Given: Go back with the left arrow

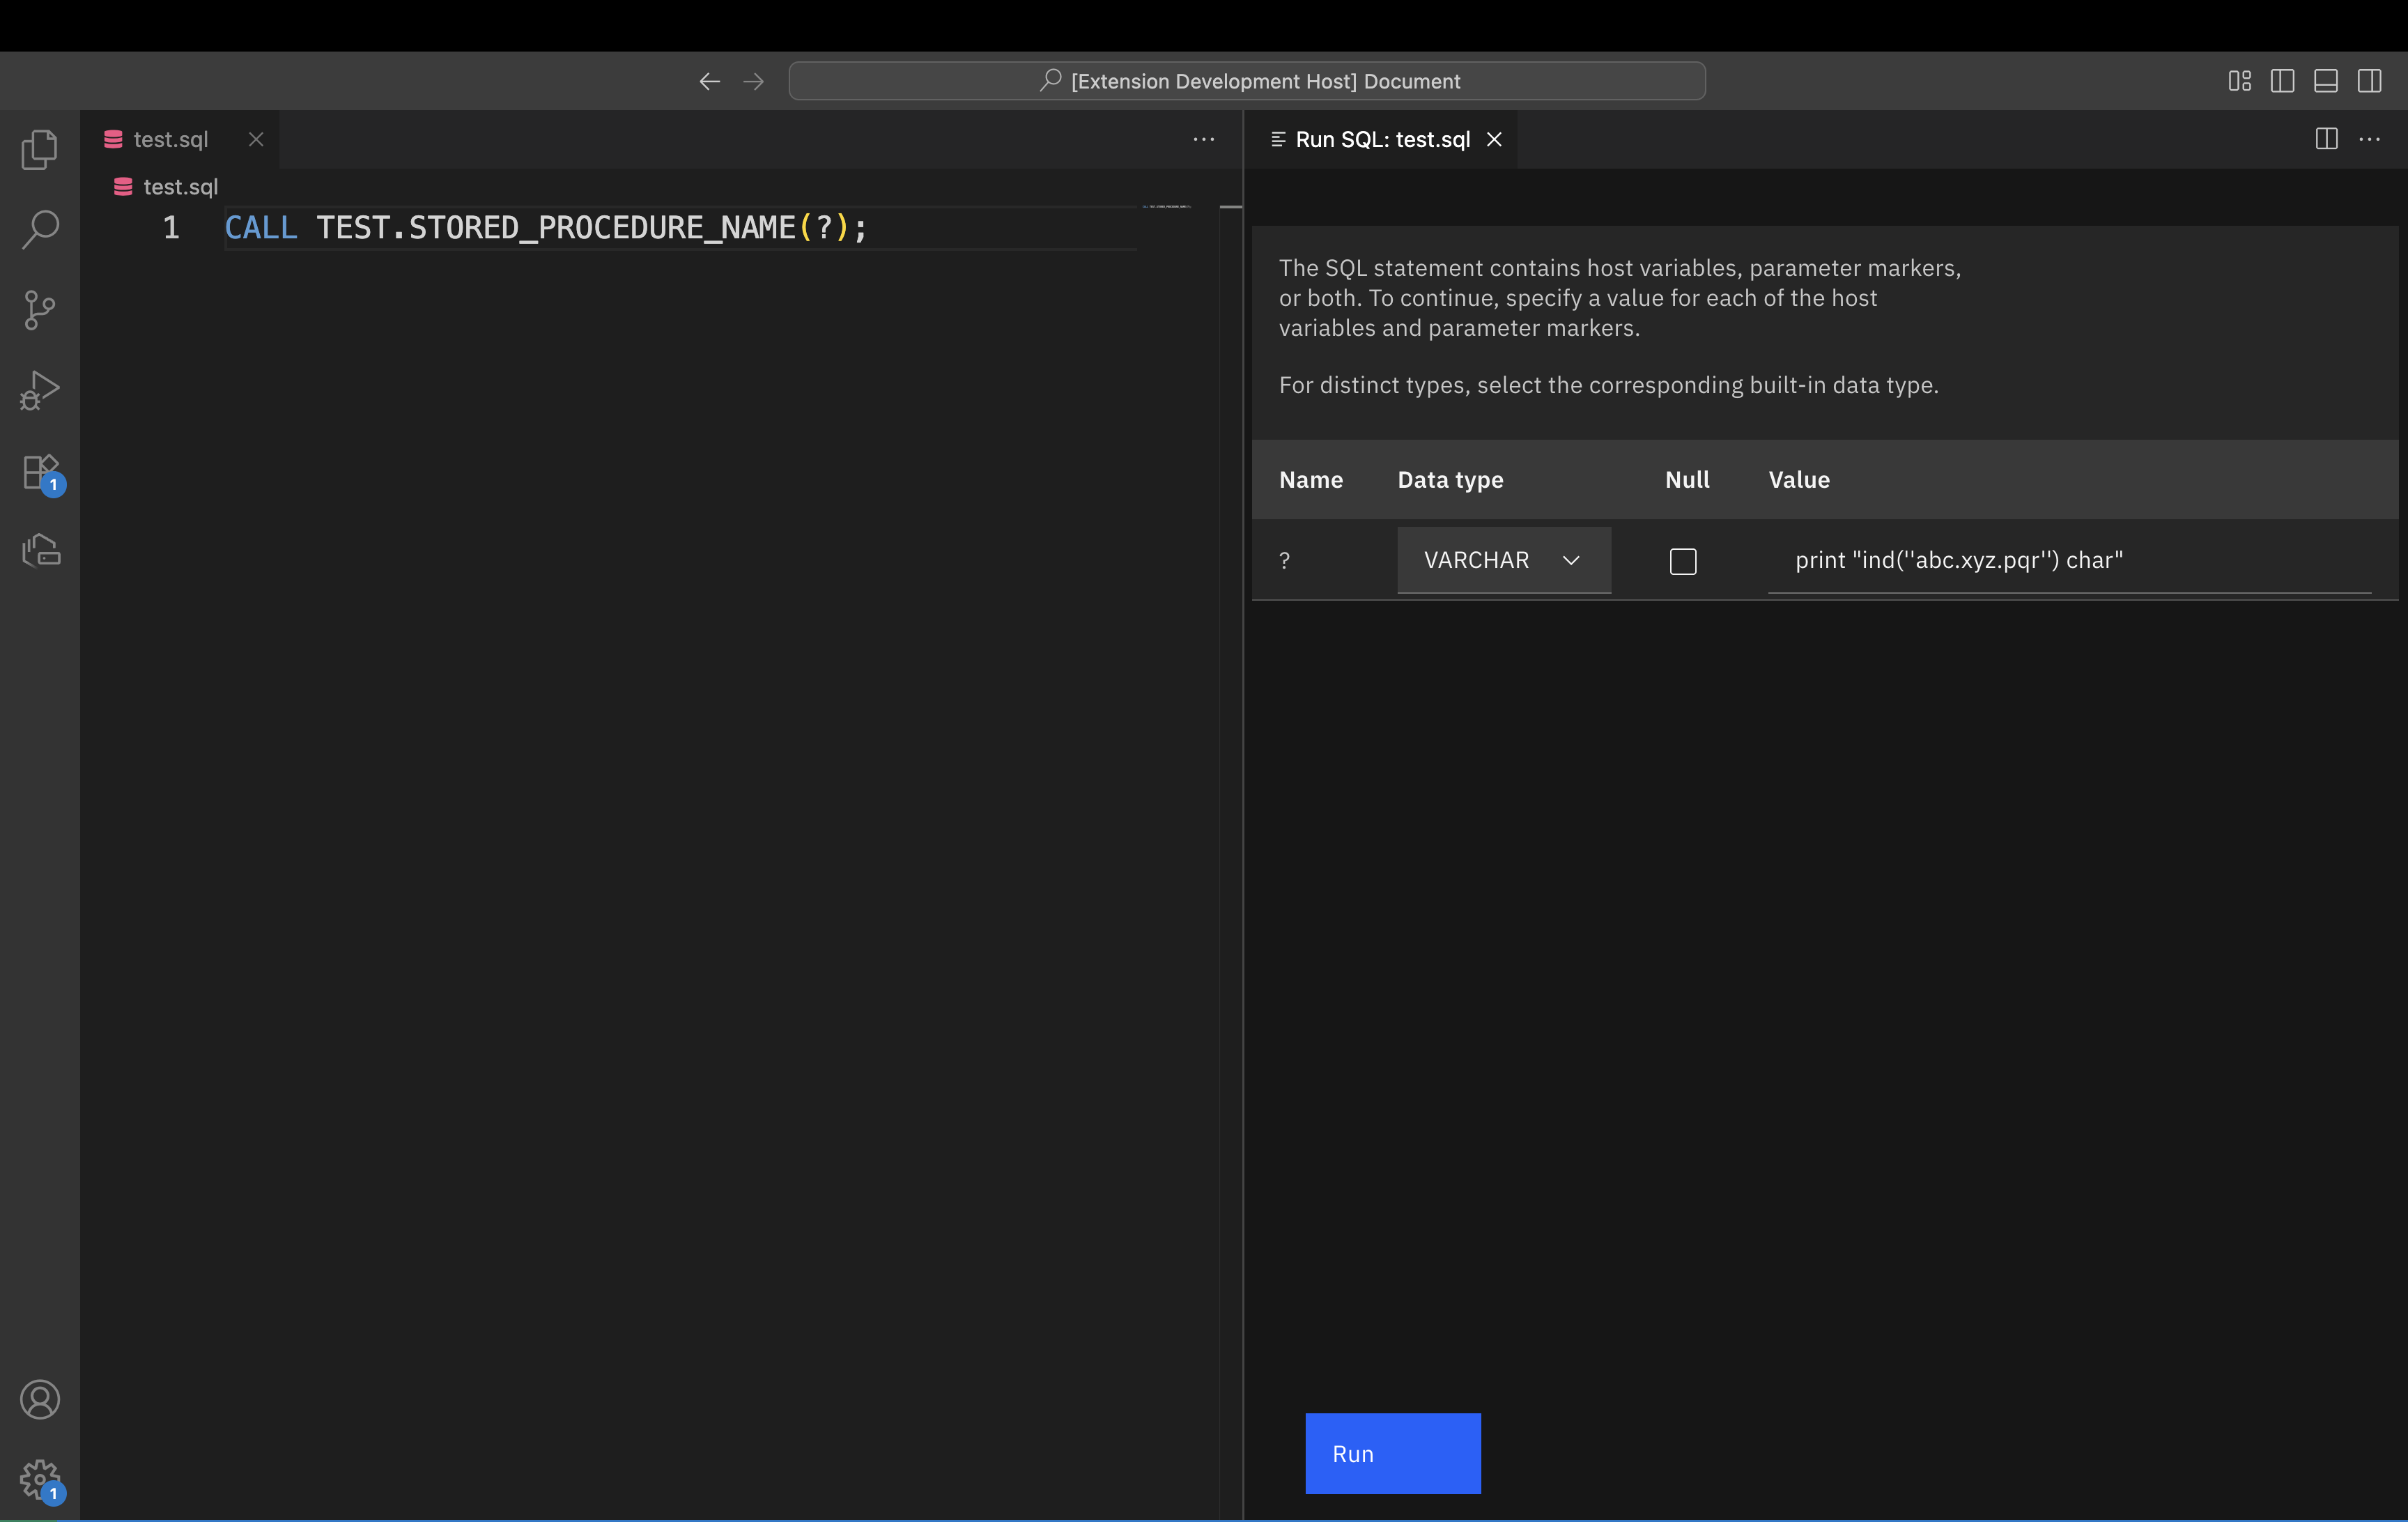Looking at the screenshot, I should click(709, 81).
